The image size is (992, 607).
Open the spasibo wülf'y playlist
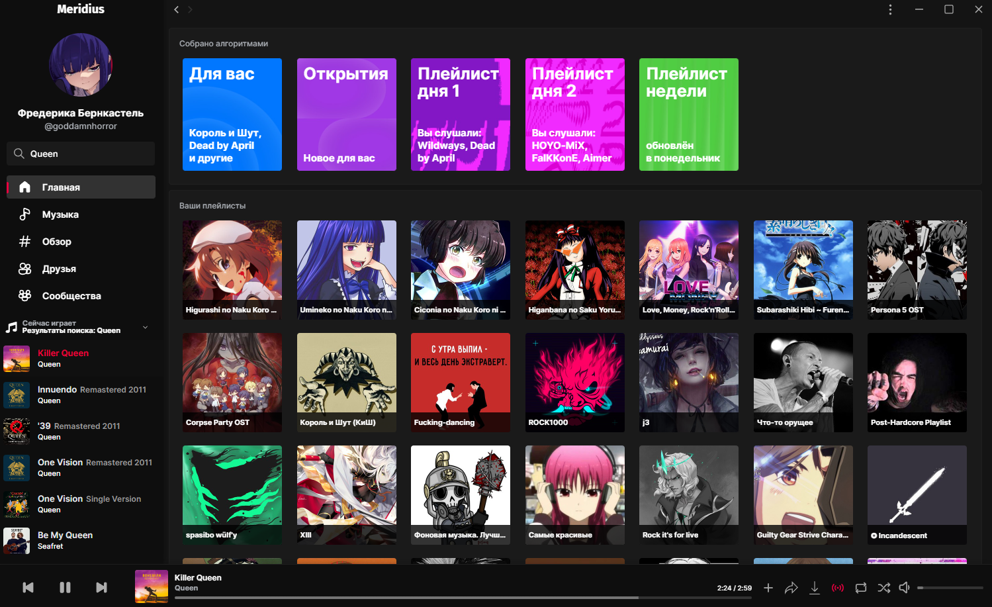232,495
